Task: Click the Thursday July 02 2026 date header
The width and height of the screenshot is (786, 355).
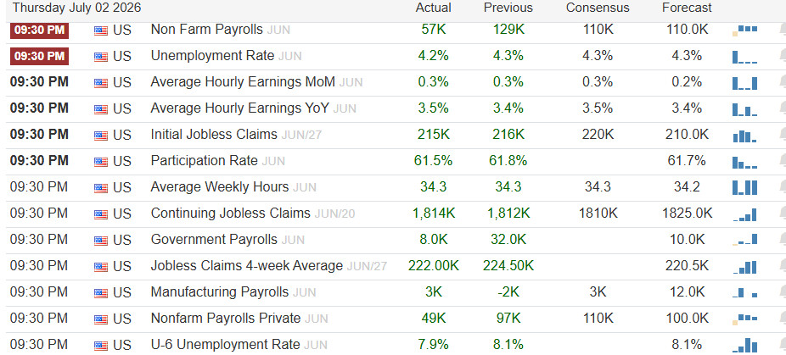Action: click(76, 8)
